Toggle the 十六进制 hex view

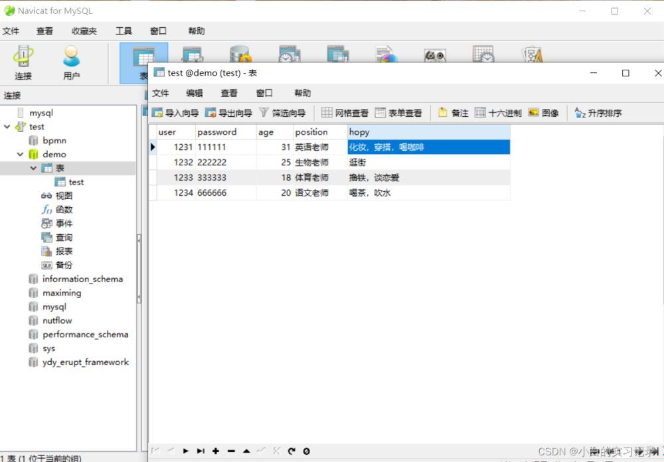(x=498, y=113)
